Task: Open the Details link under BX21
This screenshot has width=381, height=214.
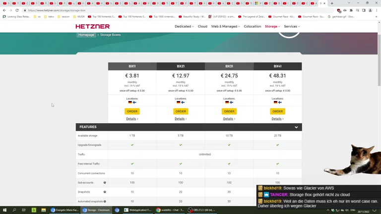Action: point(181,119)
